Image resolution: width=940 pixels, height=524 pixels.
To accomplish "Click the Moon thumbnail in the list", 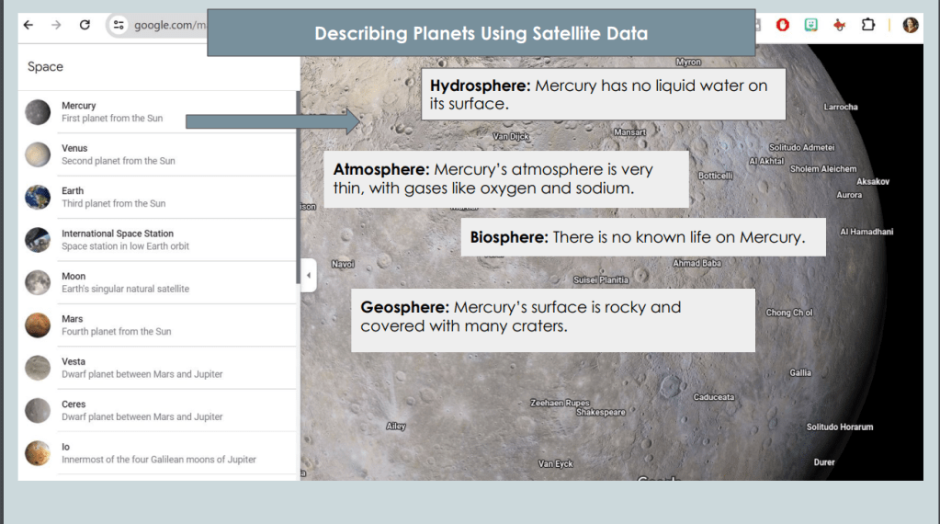I will (38, 282).
